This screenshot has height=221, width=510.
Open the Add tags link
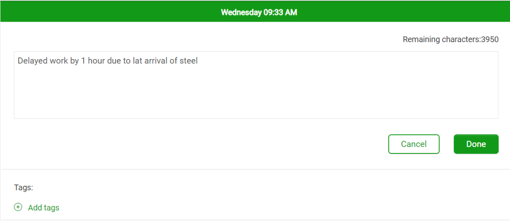[43, 208]
